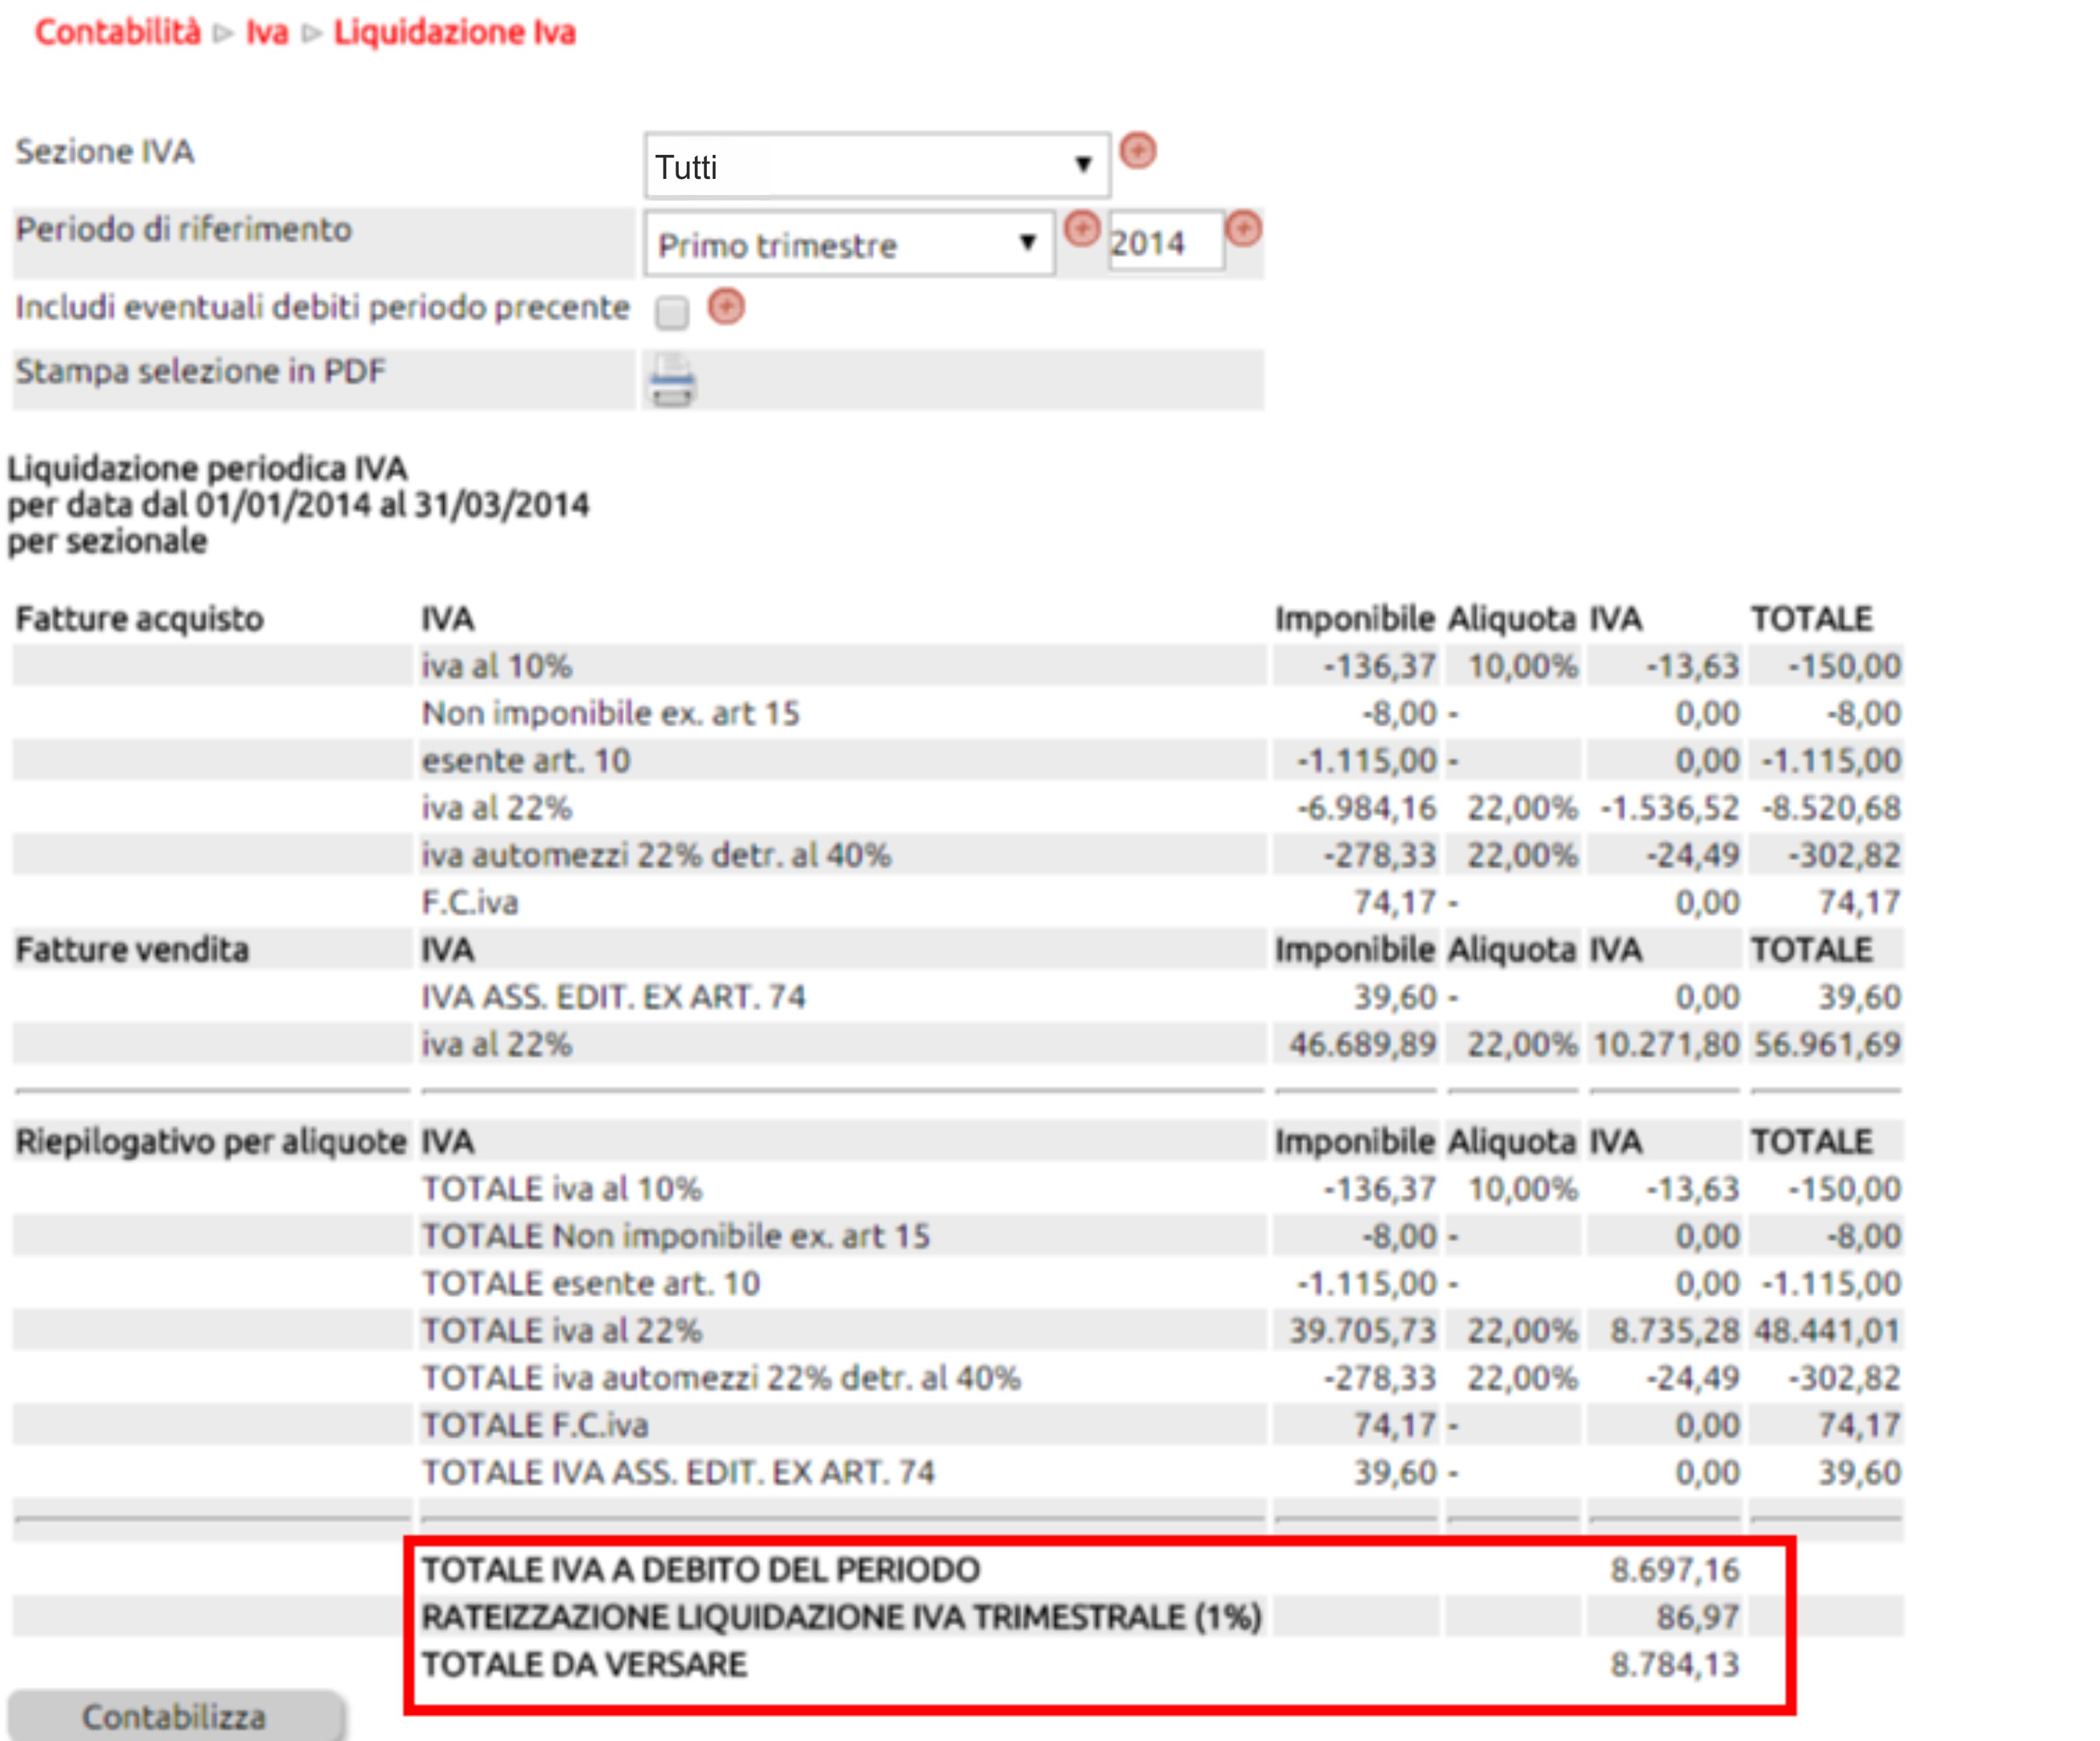Click the installment value 86,97
Screen dimensions: 2100x1741
click(x=1698, y=1617)
